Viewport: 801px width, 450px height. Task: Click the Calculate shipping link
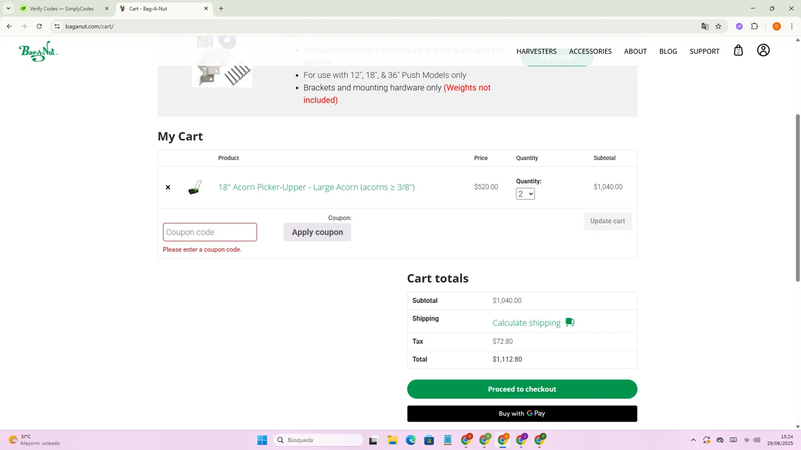click(x=526, y=323)
